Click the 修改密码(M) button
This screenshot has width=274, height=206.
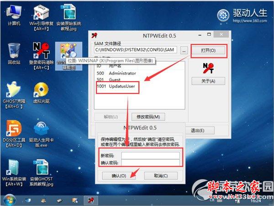[148, 117]
